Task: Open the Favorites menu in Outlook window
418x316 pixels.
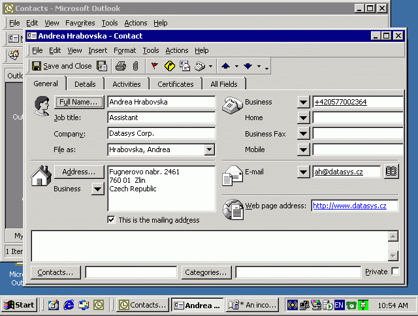Action: coord(80,23)
